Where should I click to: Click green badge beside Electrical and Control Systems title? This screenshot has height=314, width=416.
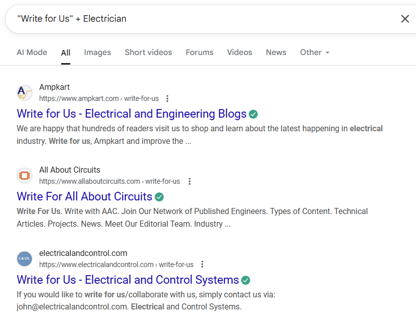click(x=246, y=280)
